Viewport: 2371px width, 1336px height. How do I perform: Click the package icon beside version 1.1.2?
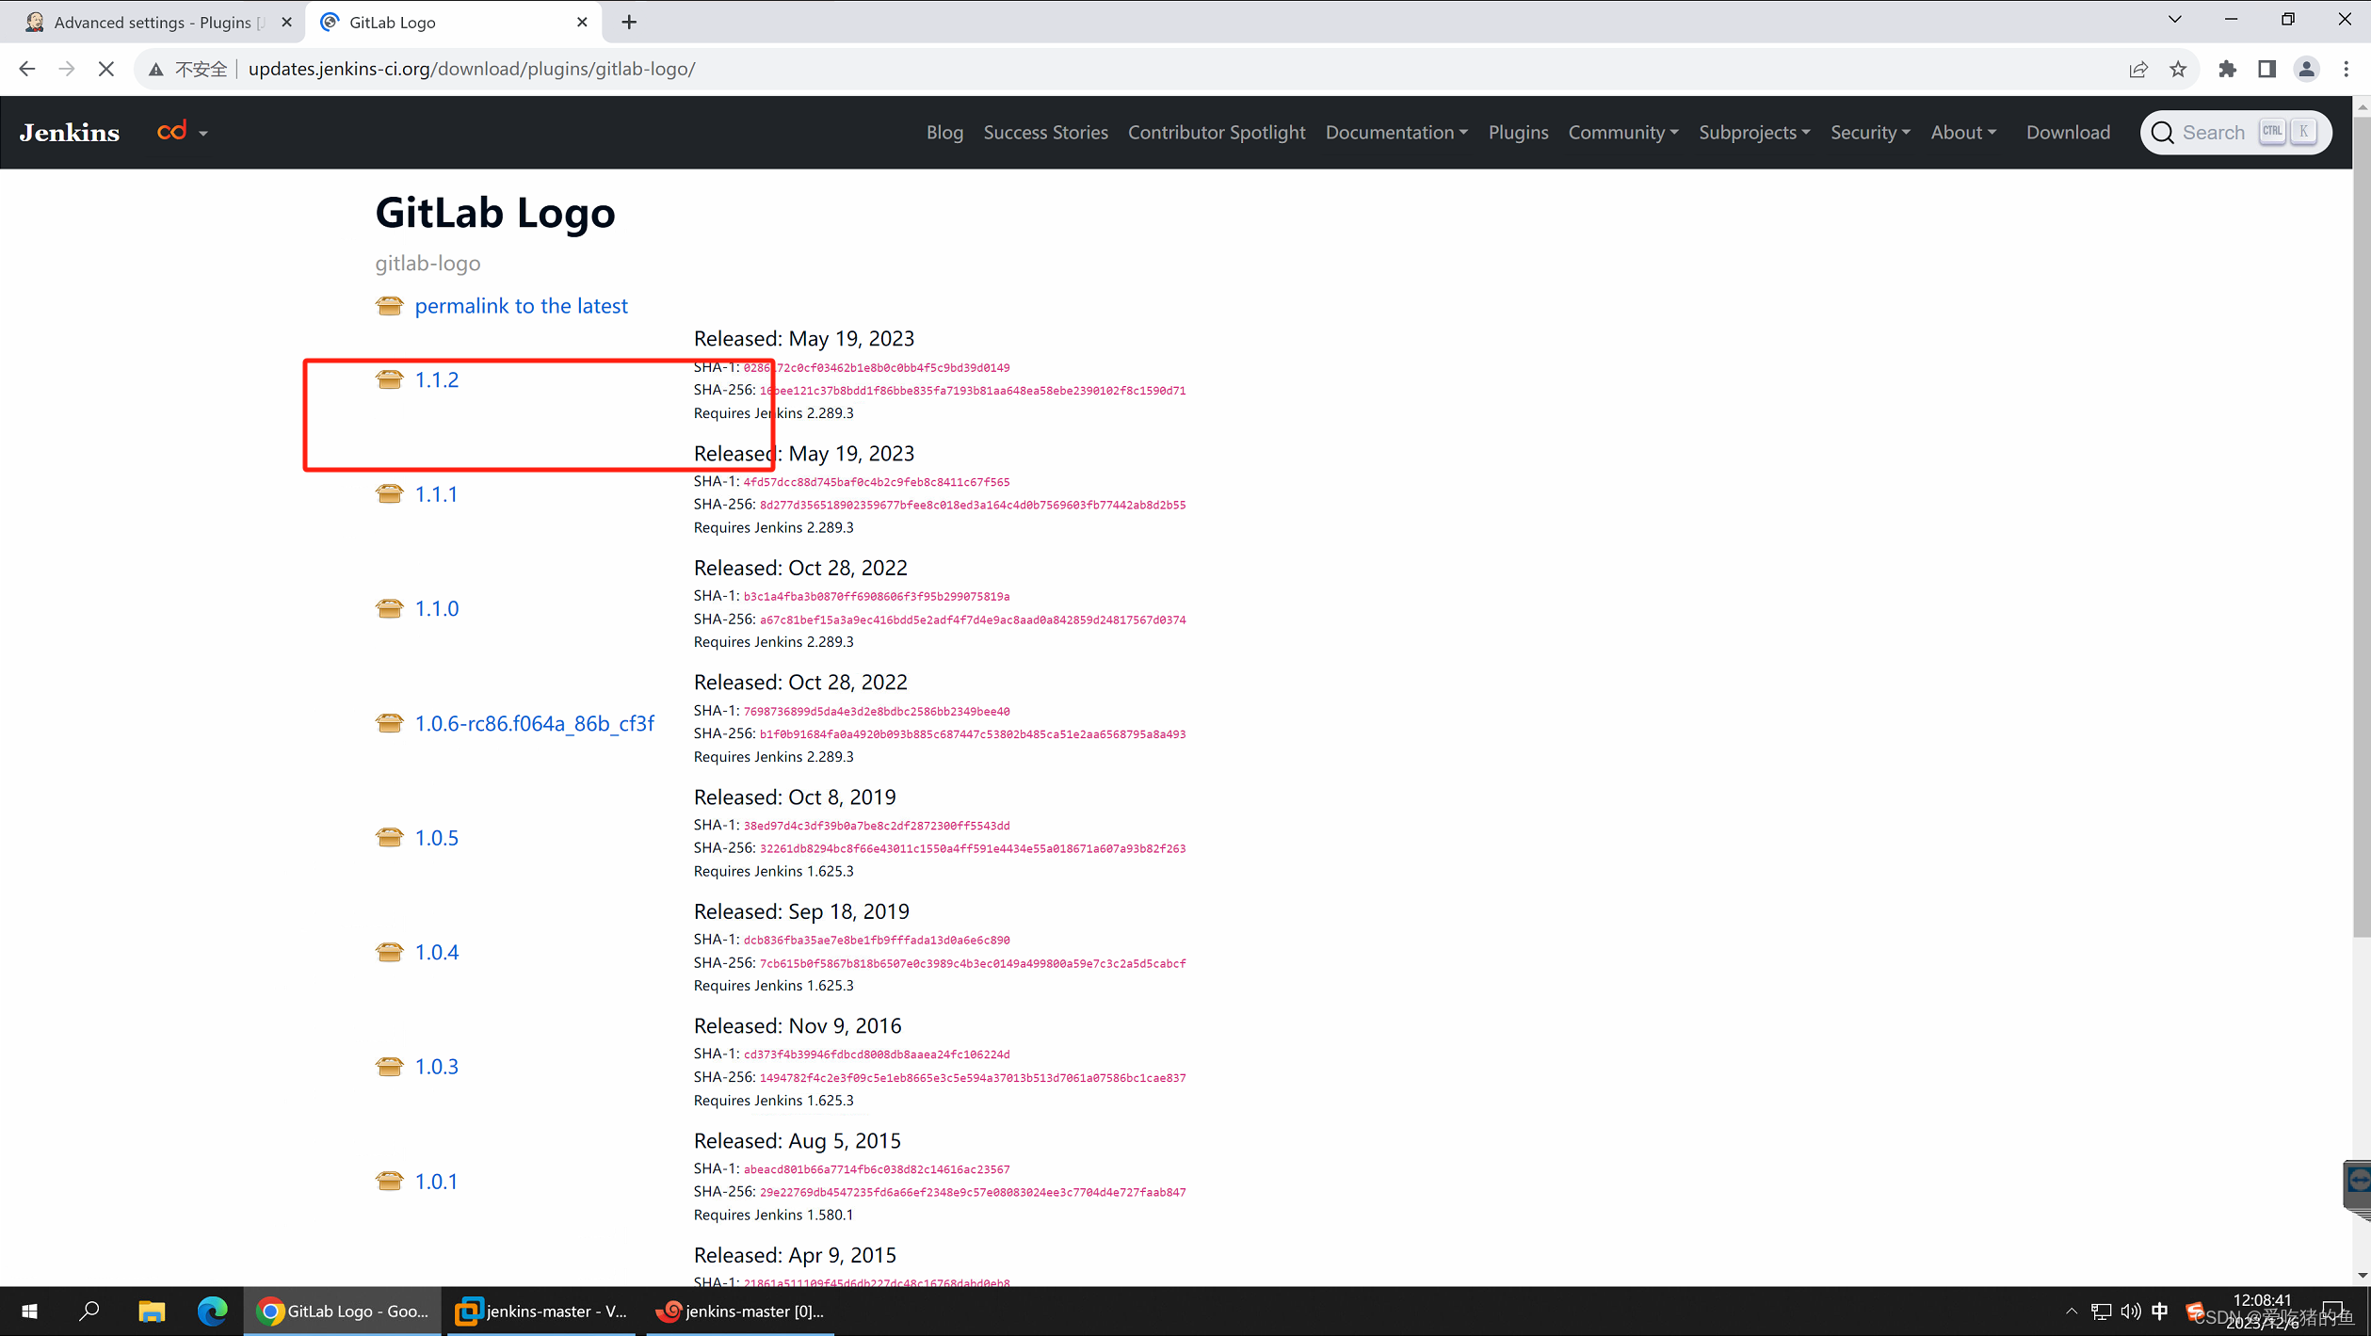(x=389, y=379)
